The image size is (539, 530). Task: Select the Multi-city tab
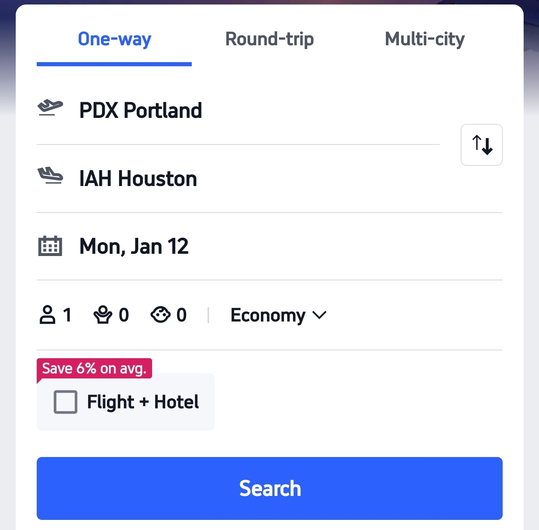coord(424,39)
